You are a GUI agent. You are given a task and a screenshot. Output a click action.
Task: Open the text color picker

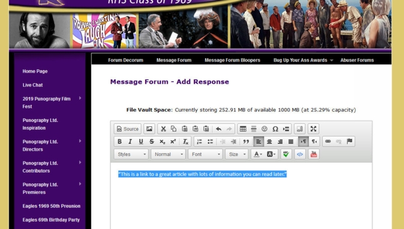click(x=258, y=154)
